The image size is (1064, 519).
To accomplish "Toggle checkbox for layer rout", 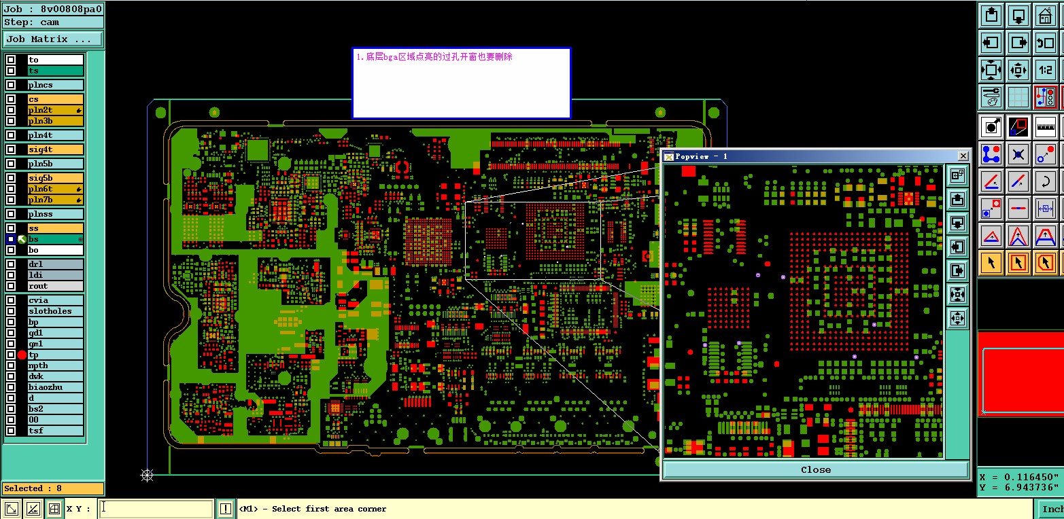I will click(x=11, y=286).
